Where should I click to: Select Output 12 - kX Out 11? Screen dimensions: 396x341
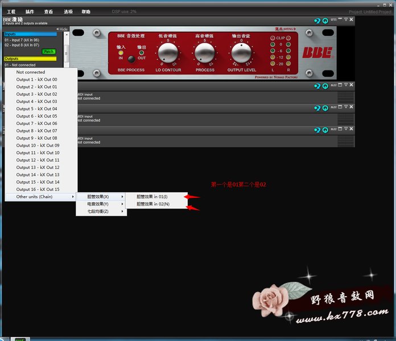point(41,160)
